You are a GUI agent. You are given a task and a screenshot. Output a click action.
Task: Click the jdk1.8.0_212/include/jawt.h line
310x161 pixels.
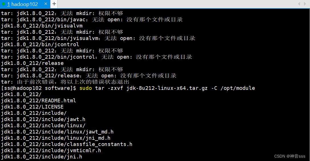coord(43,119)
